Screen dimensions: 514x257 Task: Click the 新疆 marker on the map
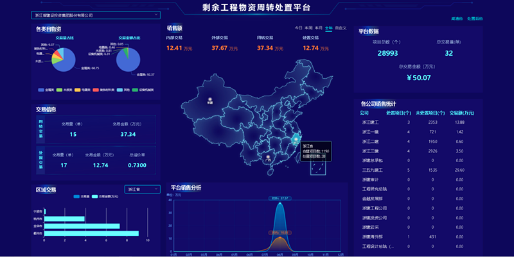pyautogui.click(x=210, y=99)
